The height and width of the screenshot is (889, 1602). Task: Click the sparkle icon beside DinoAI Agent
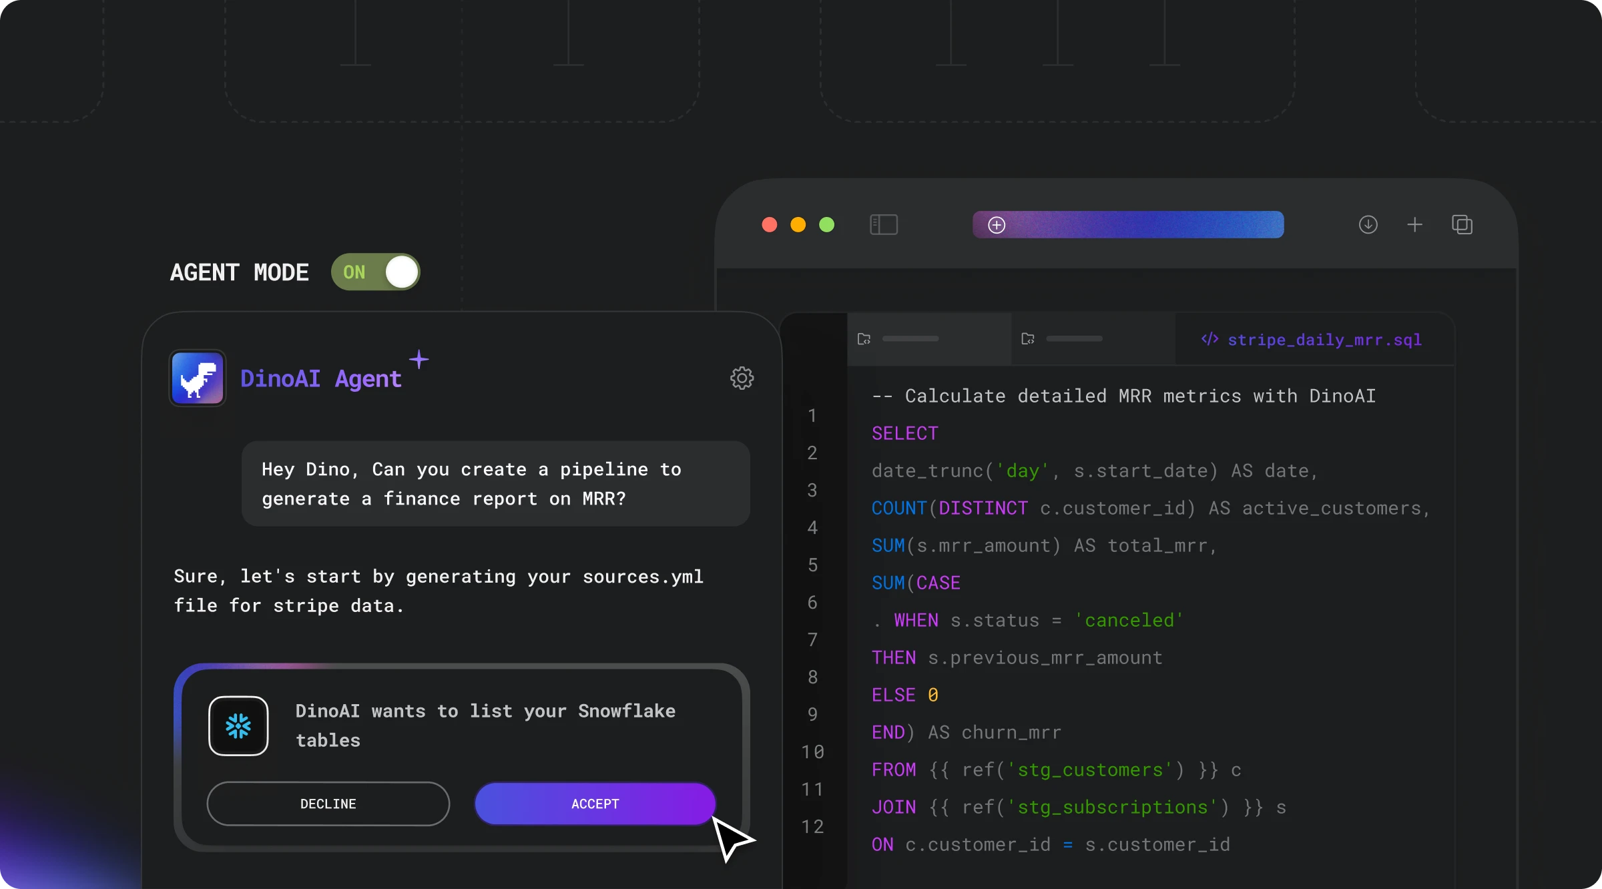point(419,359)
